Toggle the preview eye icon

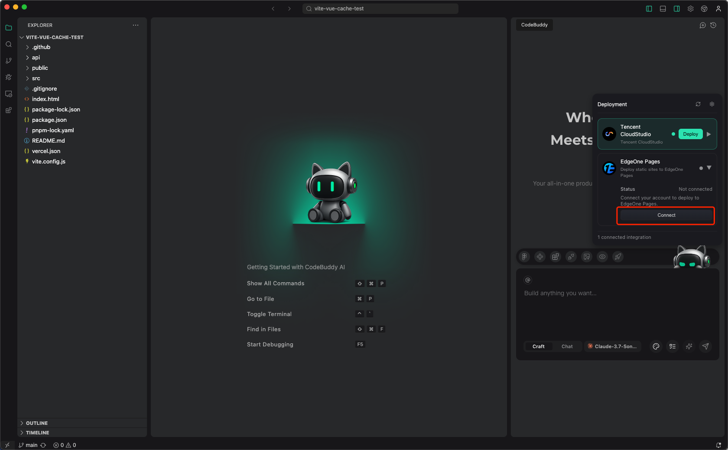(602, 257)
